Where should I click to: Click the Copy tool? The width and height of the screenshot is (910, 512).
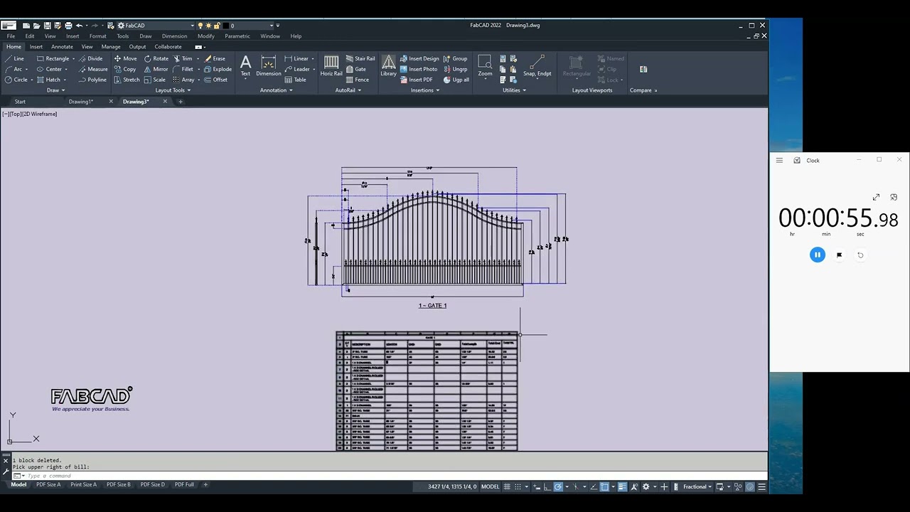(x=125, y=69)
